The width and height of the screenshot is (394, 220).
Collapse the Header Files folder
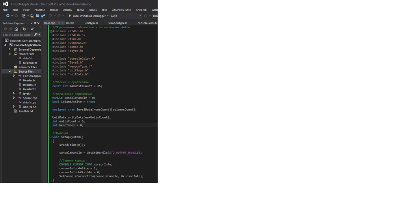pos(10,54)
